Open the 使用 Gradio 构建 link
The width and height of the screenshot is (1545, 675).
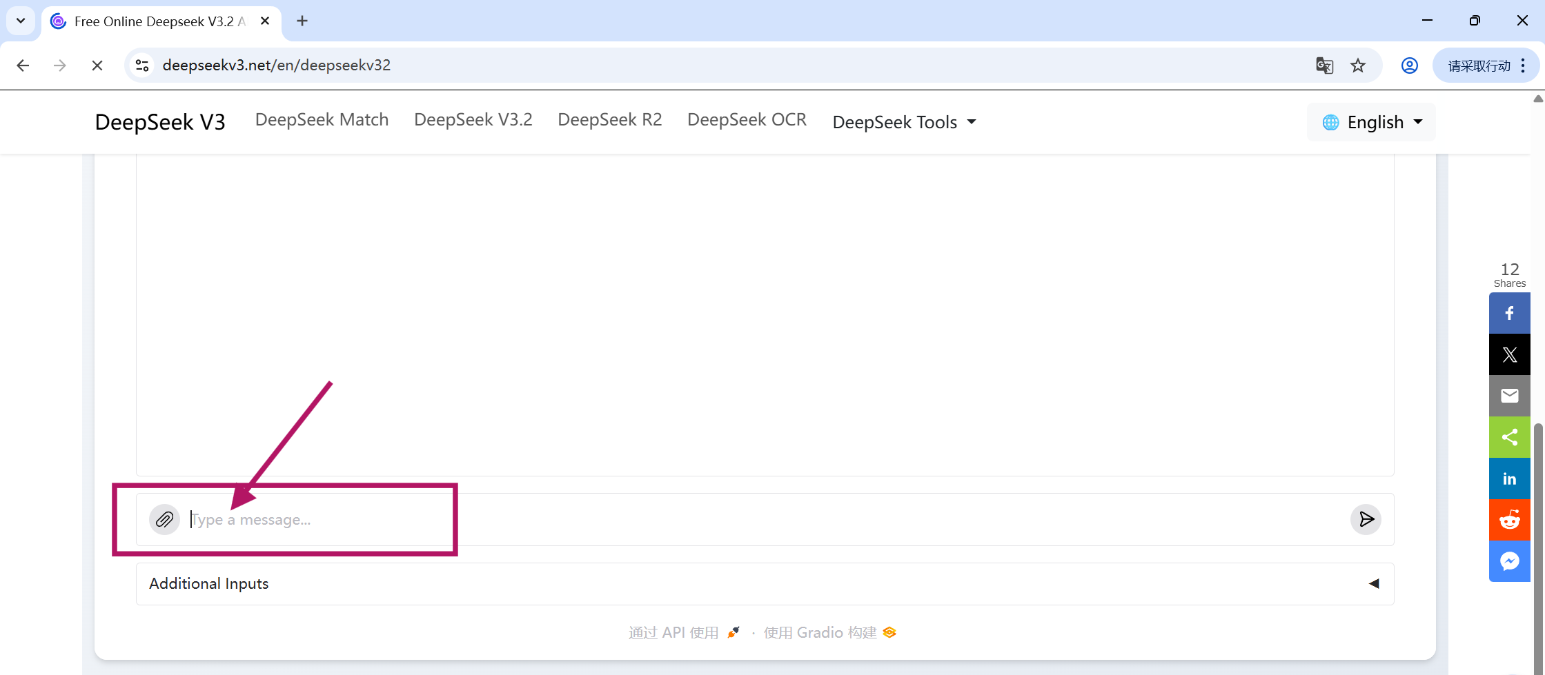(829, 632)
